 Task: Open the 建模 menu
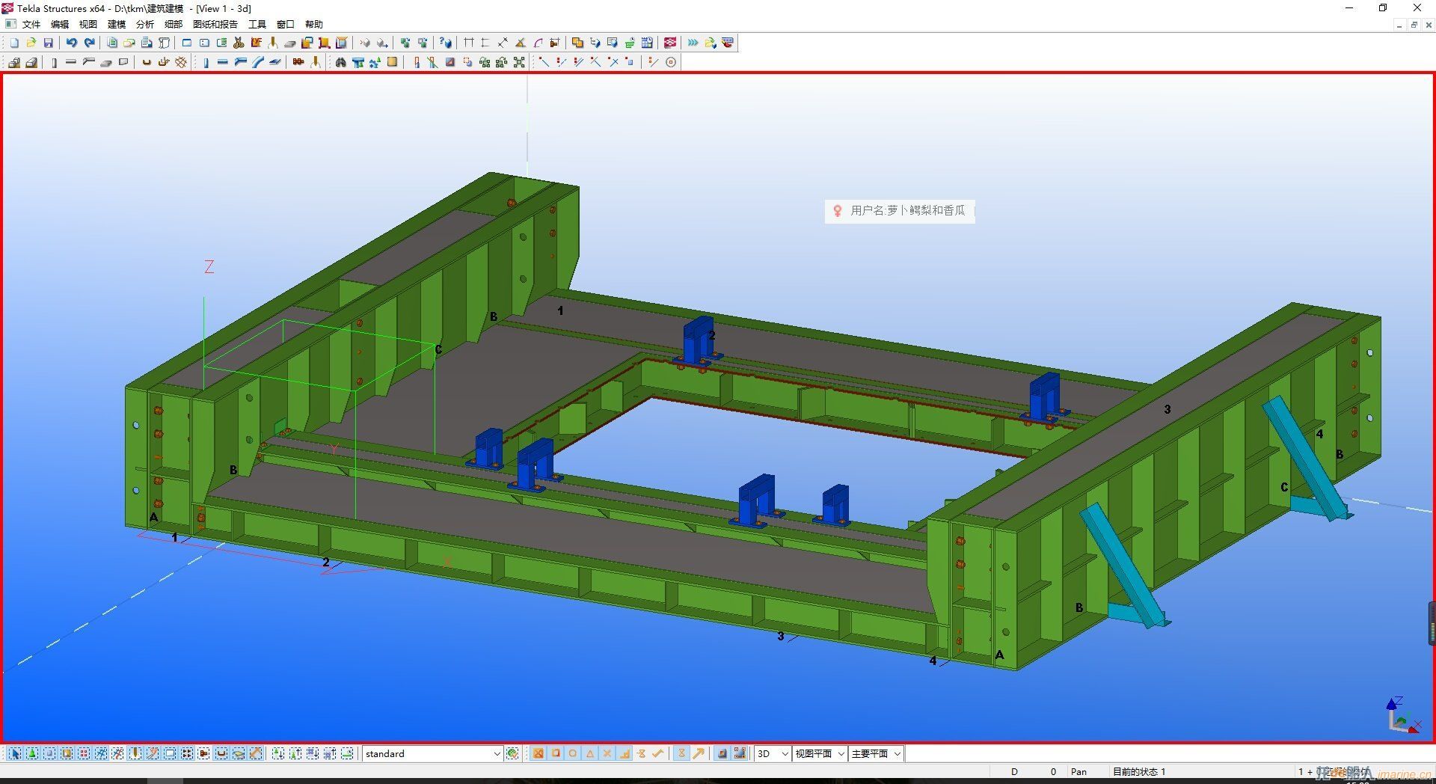pos(117,24)
